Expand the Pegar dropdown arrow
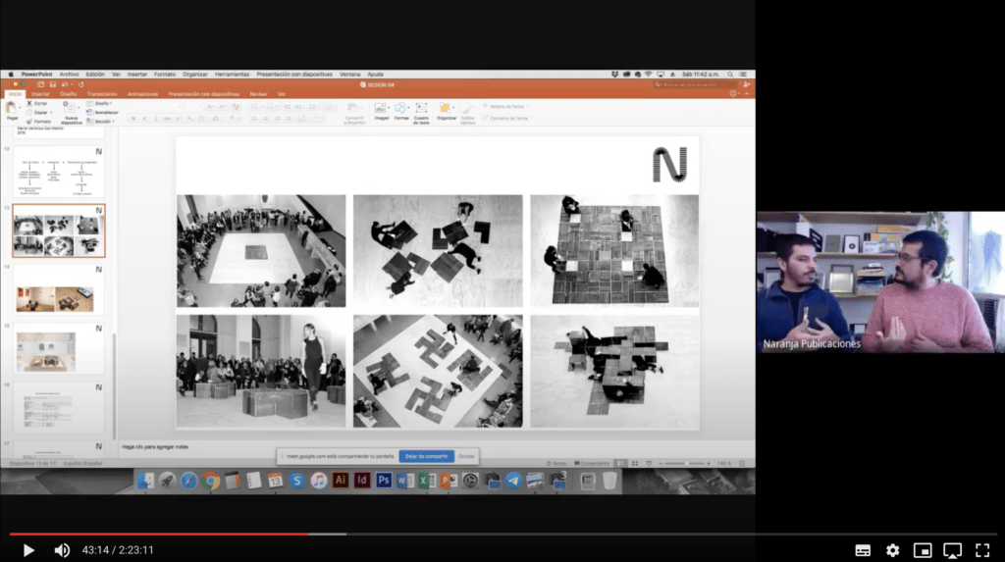The image size is (1005, 562). tap(20, 108)
